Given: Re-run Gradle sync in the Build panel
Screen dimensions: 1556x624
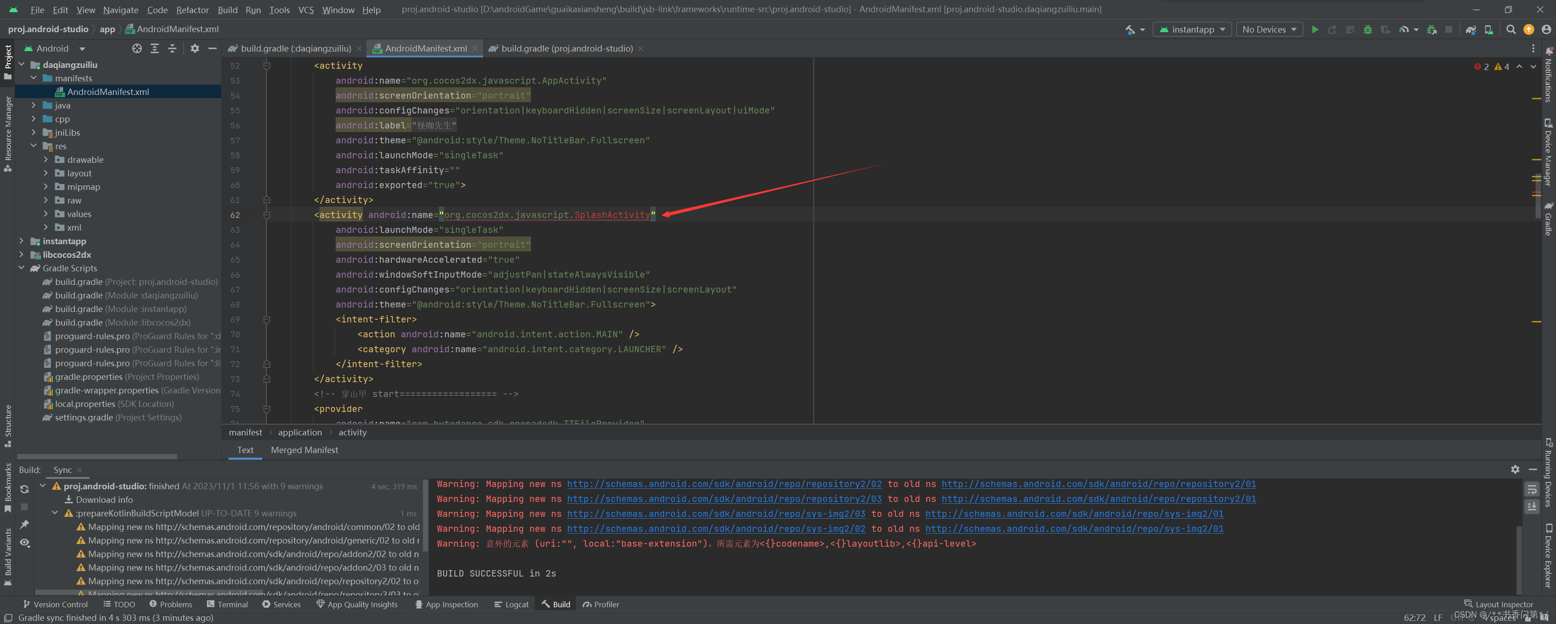Looking at the screenshot, I should click(24, 489).
